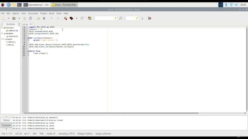The image size is (248, 139).
Task: Clear the toolbar search field with broom icon
Action: coord(115,18)
